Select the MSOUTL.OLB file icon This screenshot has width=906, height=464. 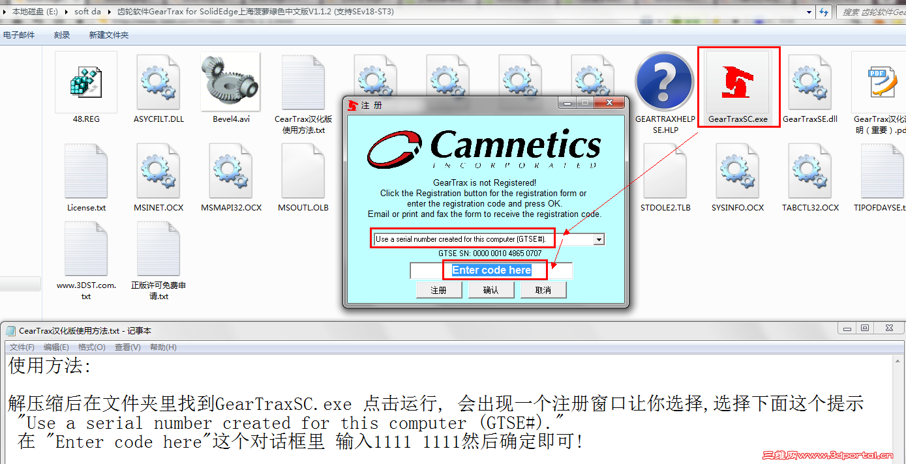(x=303, y=171)
